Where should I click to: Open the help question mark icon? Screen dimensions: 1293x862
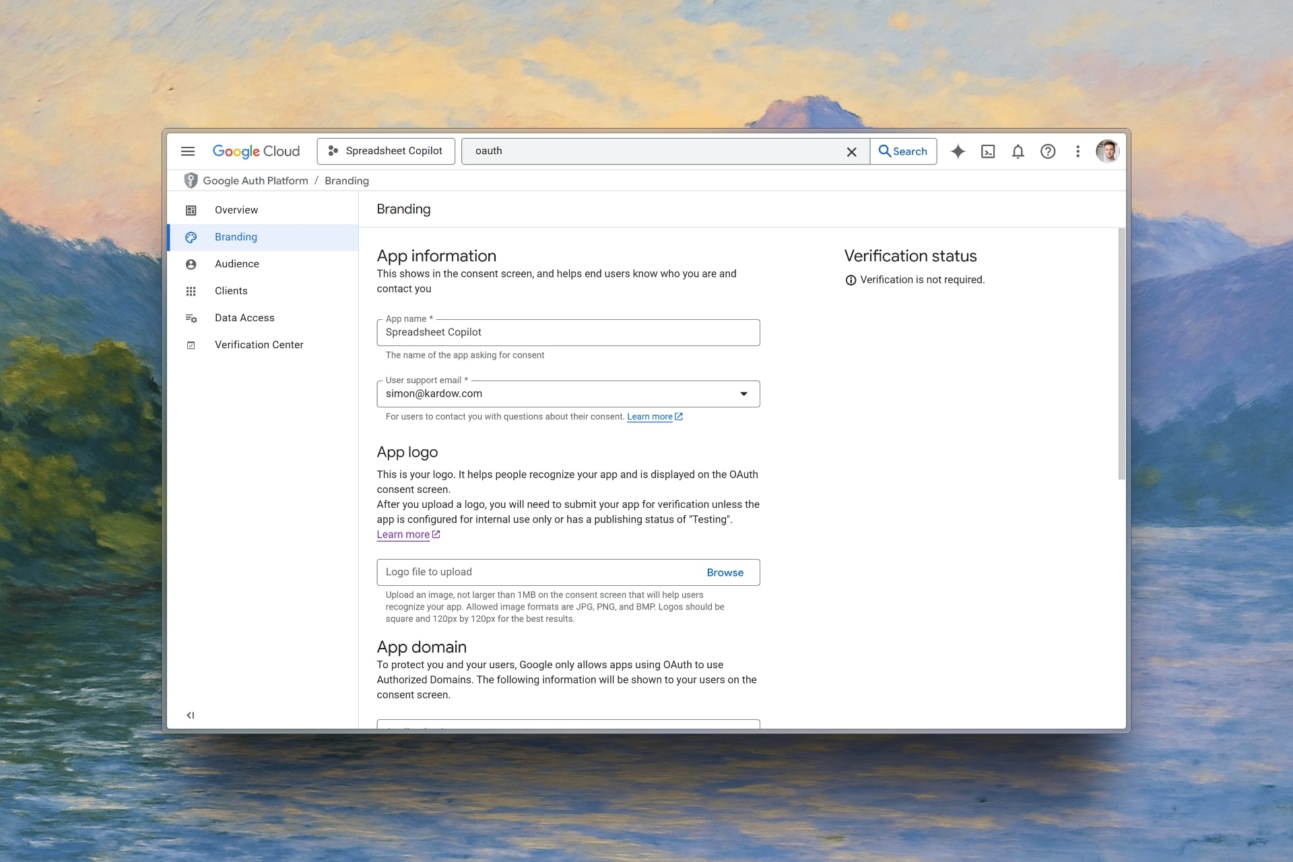coord(1048,152)
